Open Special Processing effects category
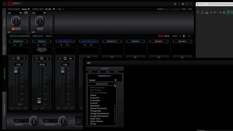Screen dimensions: 233x131 tap(103, 108)
